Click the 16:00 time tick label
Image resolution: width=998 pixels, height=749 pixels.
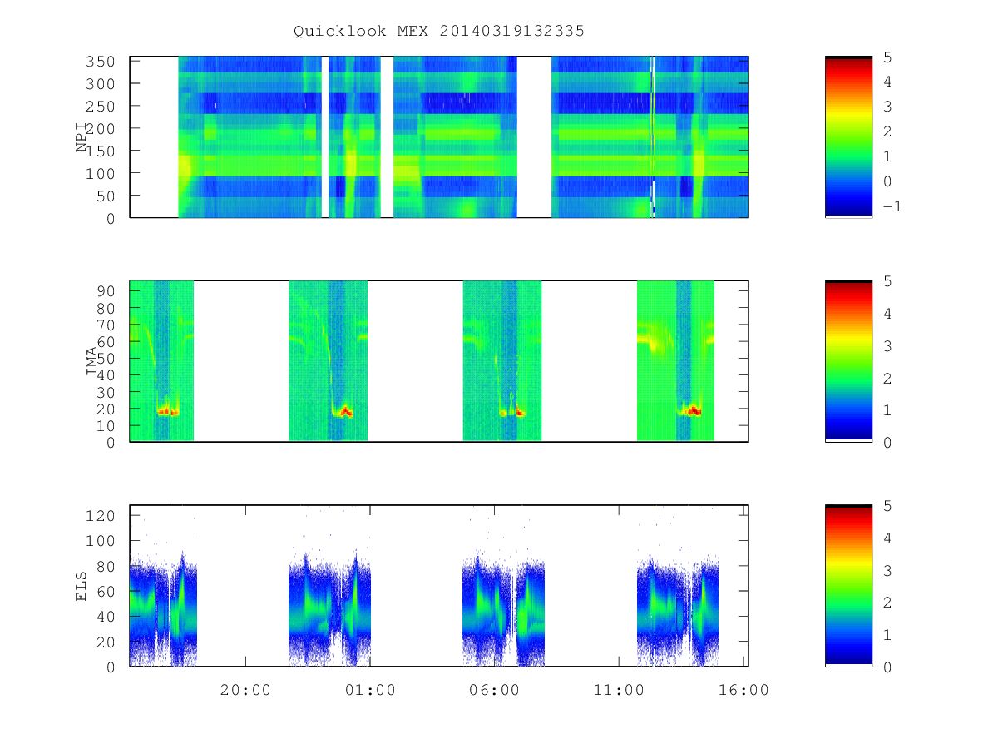(x=743, y=690)
